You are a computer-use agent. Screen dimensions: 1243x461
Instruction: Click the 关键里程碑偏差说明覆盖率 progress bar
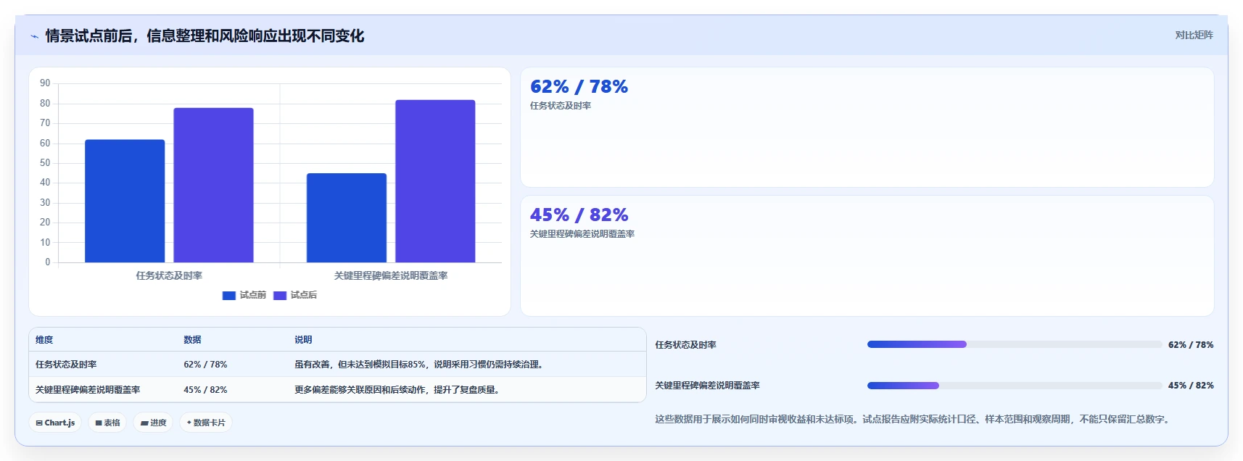click(x=1015, y=386)
